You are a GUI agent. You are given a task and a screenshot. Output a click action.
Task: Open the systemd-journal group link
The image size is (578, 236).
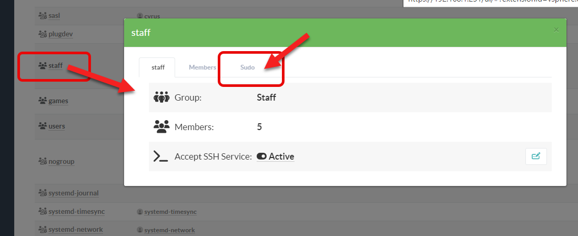(x=73, y=193)
